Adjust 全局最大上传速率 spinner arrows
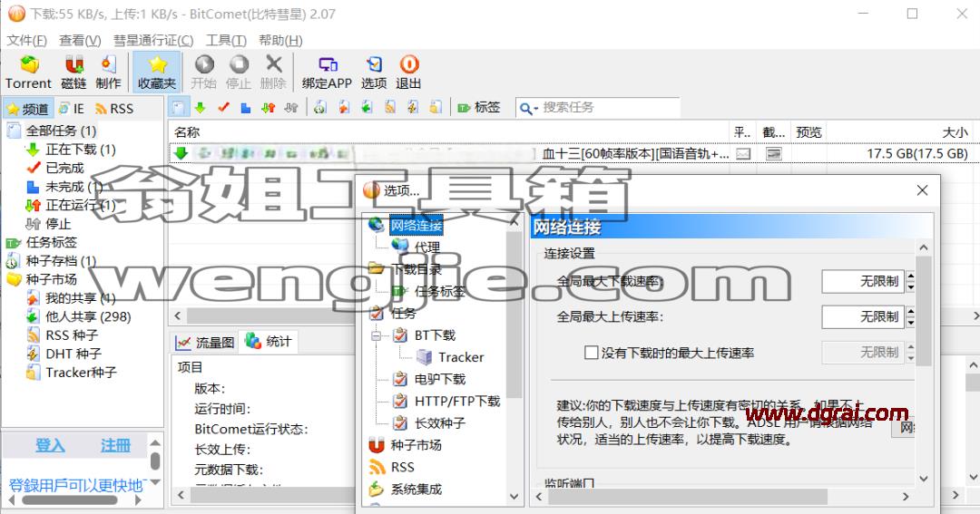This screenshot has height=514, width=980. click(911, 316)
